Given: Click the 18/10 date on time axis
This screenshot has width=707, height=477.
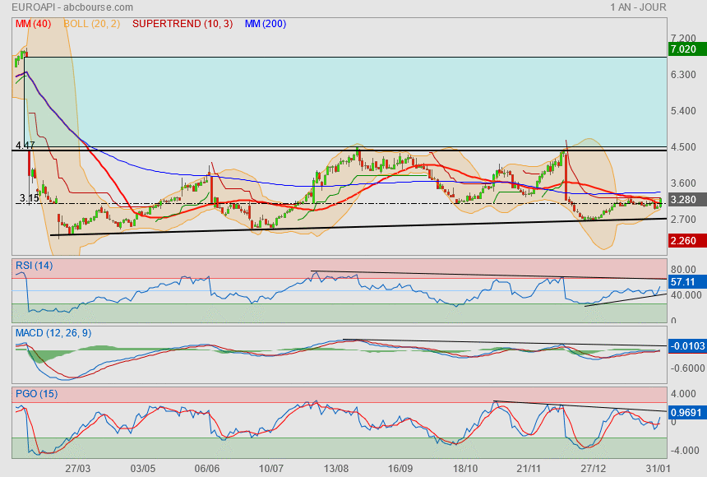Looking at the screenshot, I should 464,468.
